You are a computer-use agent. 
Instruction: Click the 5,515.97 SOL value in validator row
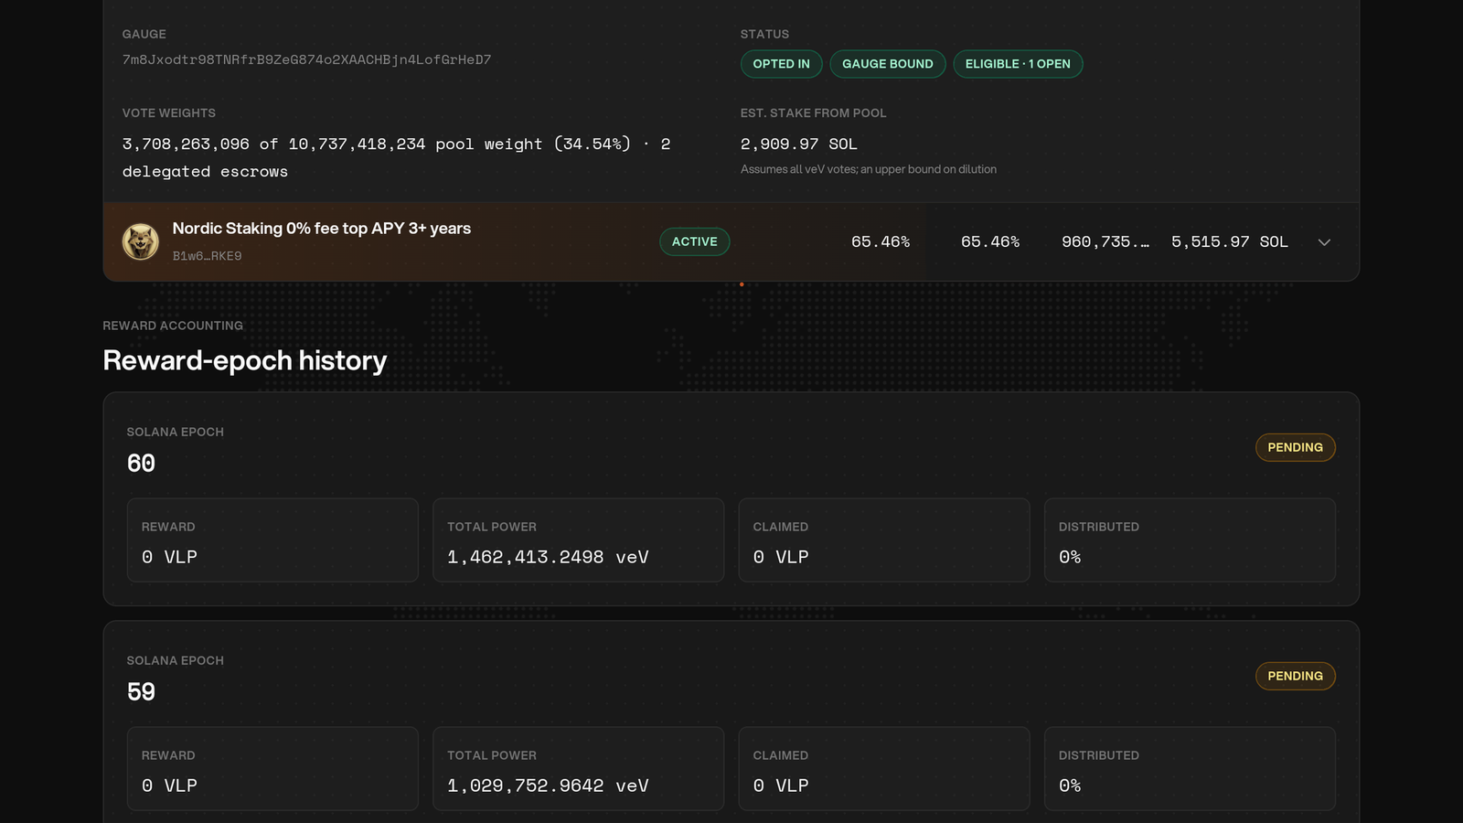point(1230,241)
